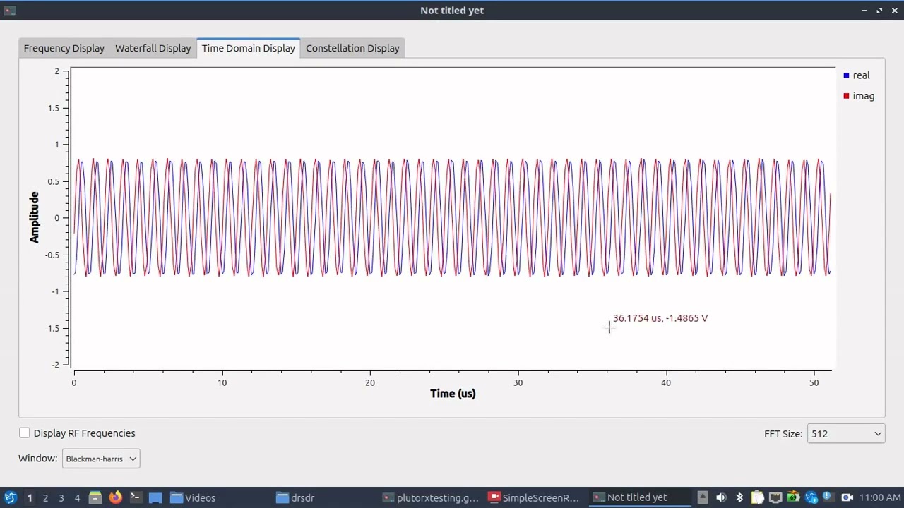The image size is (904, 508).
Task: Switch to Waterfall Display tab
Action: coord(153,48)
